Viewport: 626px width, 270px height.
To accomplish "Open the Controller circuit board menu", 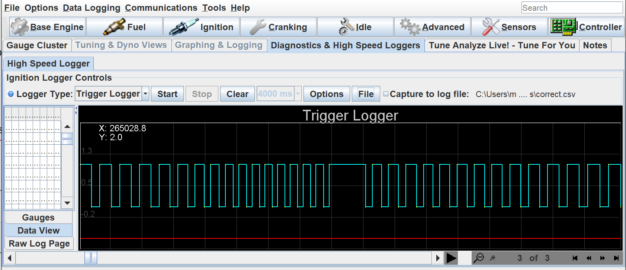I will click(586, 27).
